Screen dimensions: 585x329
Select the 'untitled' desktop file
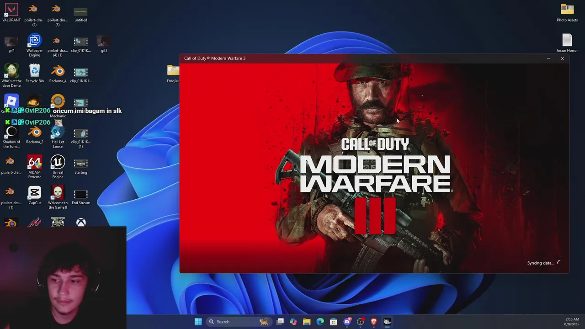click(81, 13)
